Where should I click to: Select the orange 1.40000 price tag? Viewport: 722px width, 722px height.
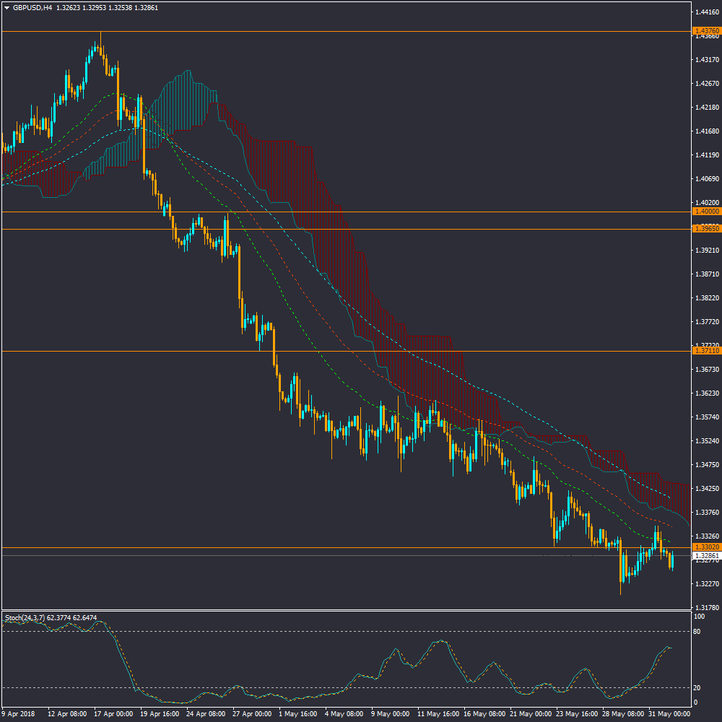[705, 212]
